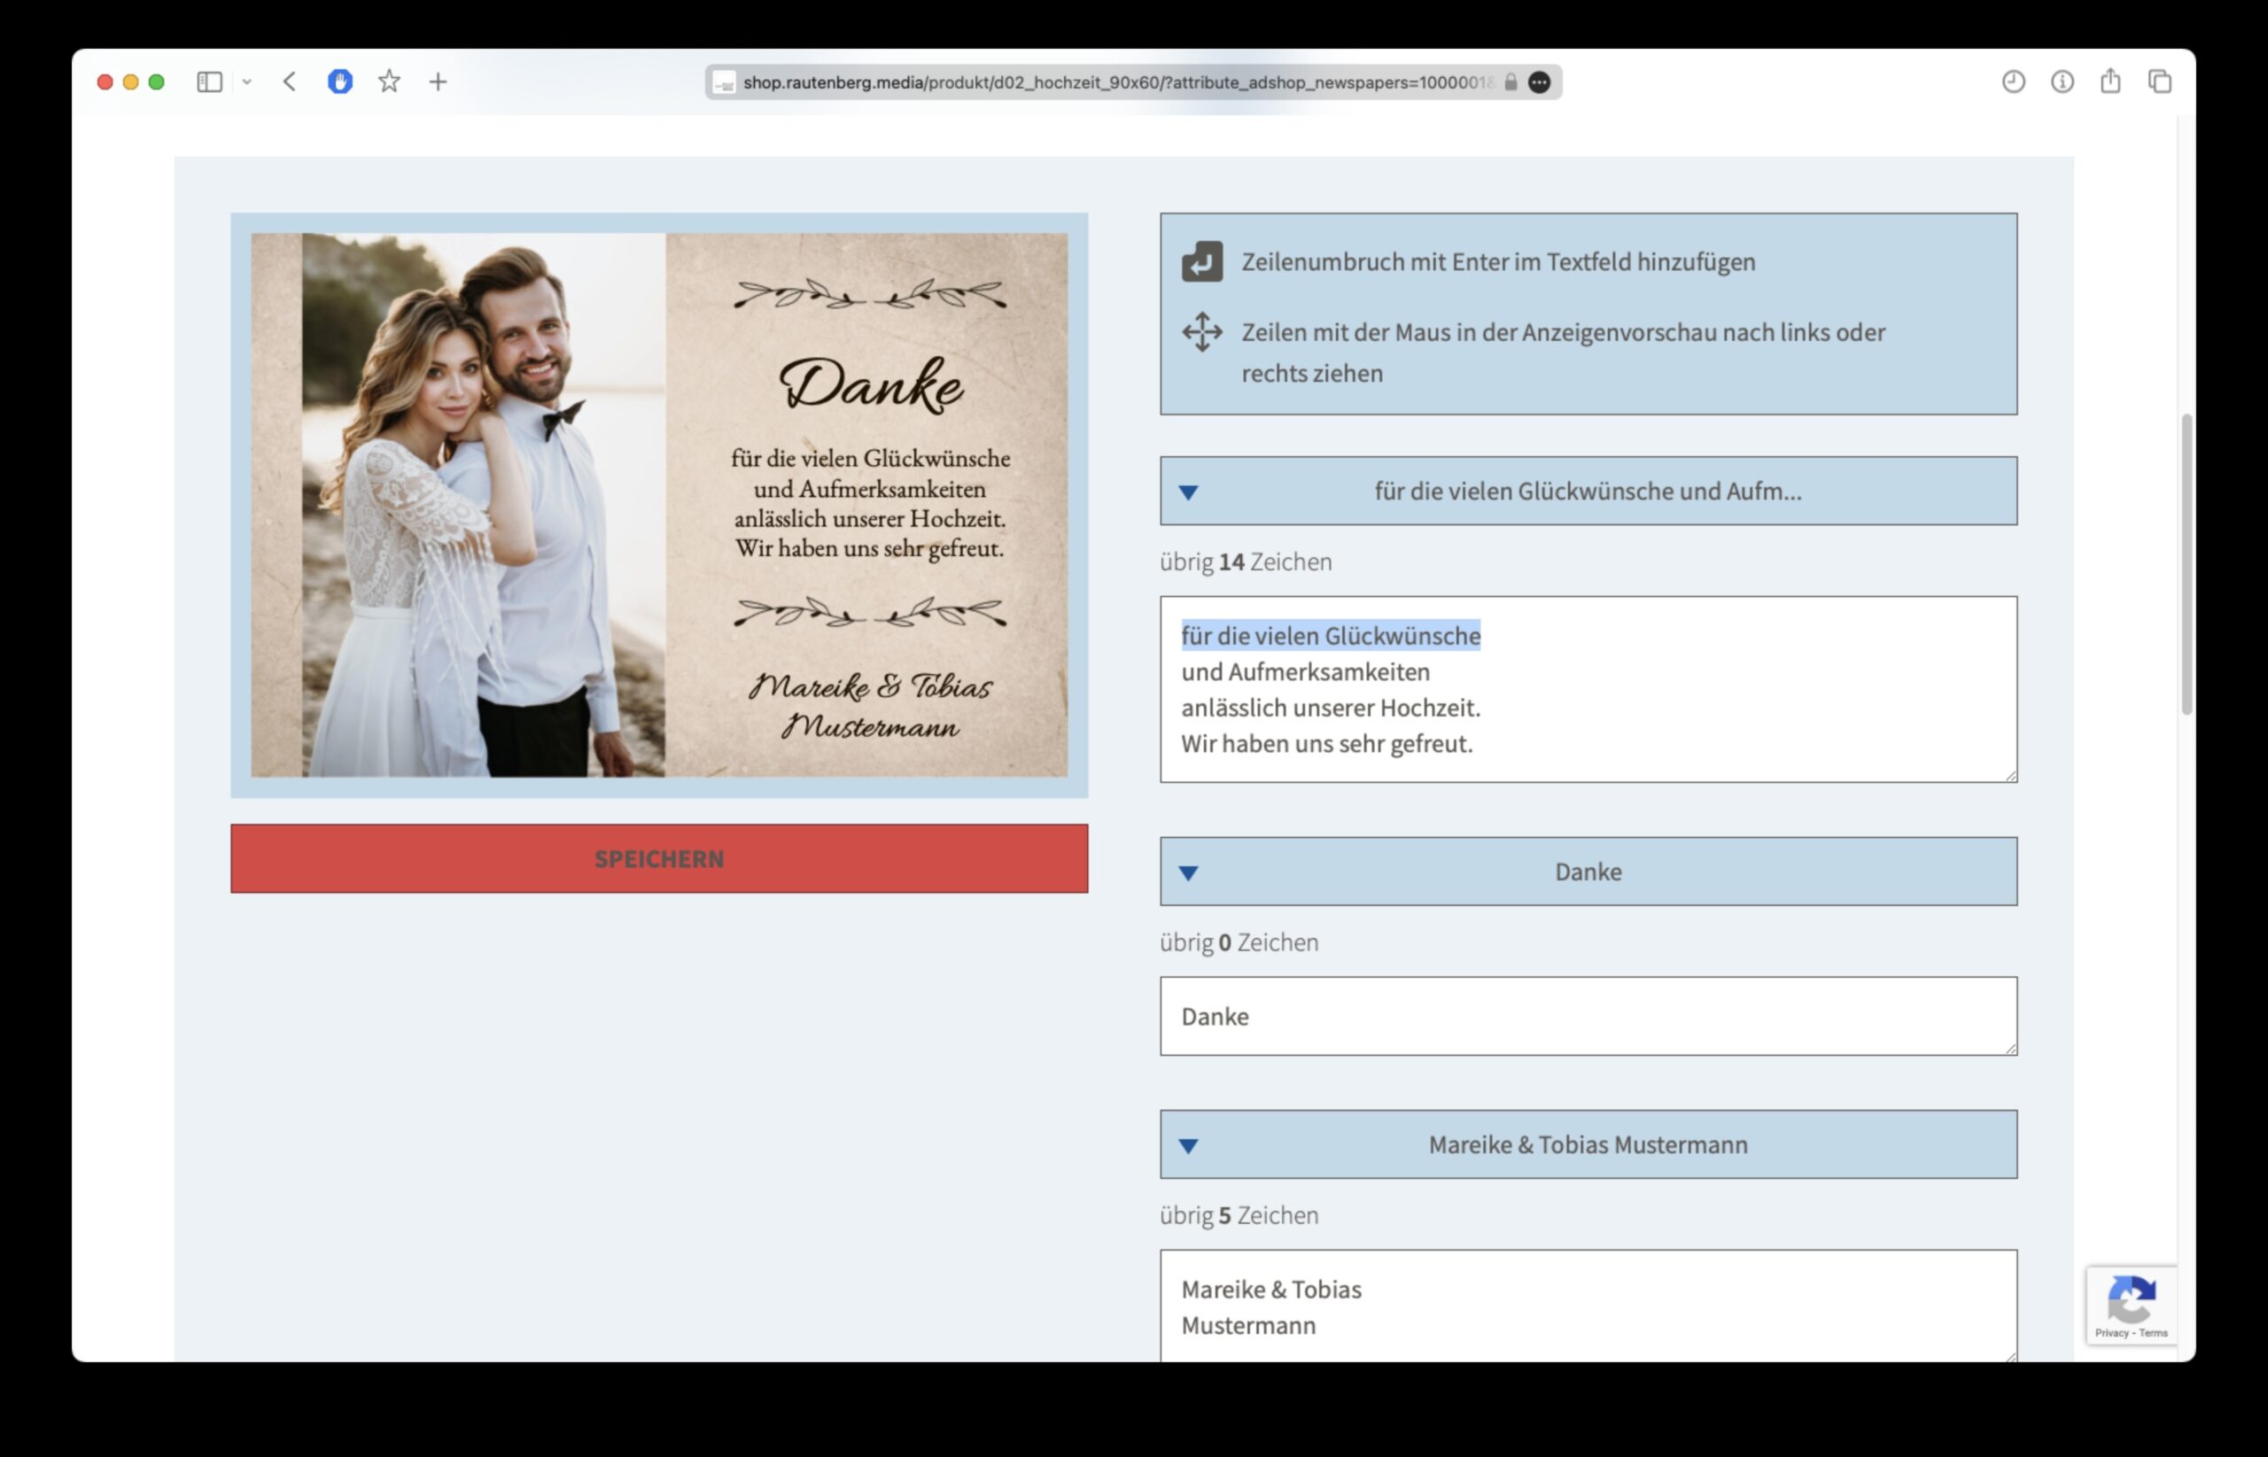Show tab overview icon
Screen dimensions: 2268x1457
[2160, 82]
